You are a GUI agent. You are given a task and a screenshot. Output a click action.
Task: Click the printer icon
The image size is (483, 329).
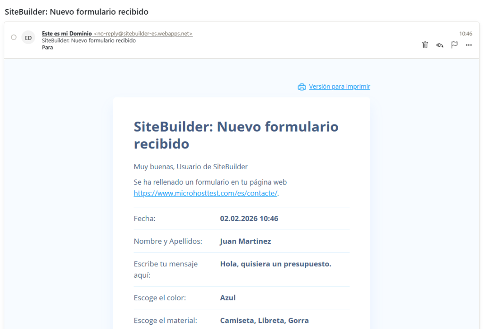pos(302,87)
